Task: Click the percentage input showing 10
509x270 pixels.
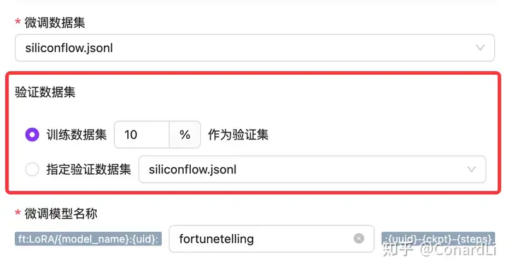Action: pos(141,135)
